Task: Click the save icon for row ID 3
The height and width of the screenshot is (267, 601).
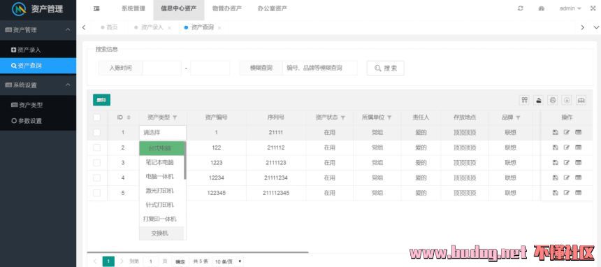Action: point(555,163)
